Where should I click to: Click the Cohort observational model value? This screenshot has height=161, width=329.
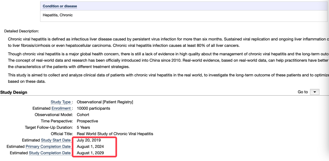[83, 115]
